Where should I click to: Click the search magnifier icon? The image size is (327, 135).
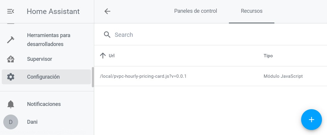coord(107,34)
